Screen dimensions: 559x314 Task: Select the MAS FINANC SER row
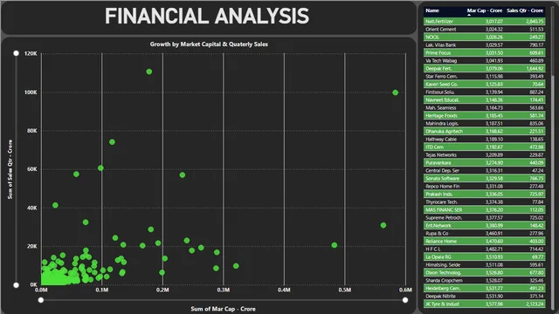484,209
